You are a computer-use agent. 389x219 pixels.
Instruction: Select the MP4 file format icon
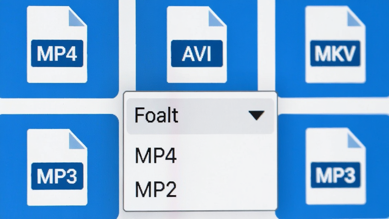tap(57, 44)
